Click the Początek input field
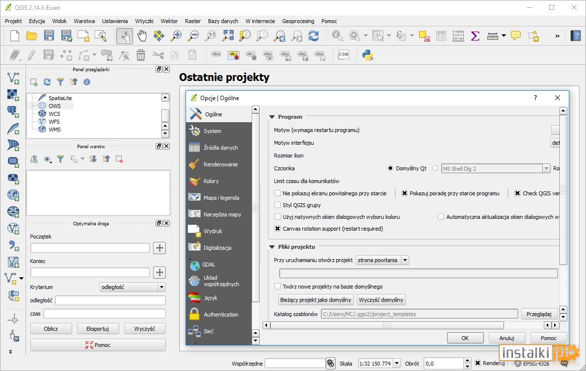The image size is (586, 371). point(90,248)
